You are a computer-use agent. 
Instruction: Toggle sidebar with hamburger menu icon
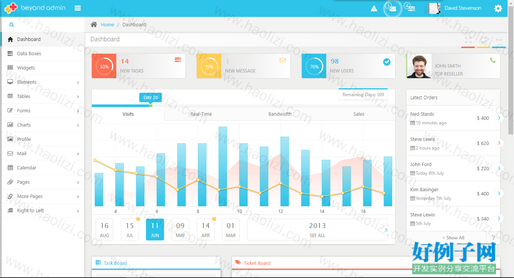click(x=78, y=8)
